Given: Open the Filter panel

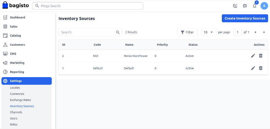Looking at the screenshot, I should (188, 32).
